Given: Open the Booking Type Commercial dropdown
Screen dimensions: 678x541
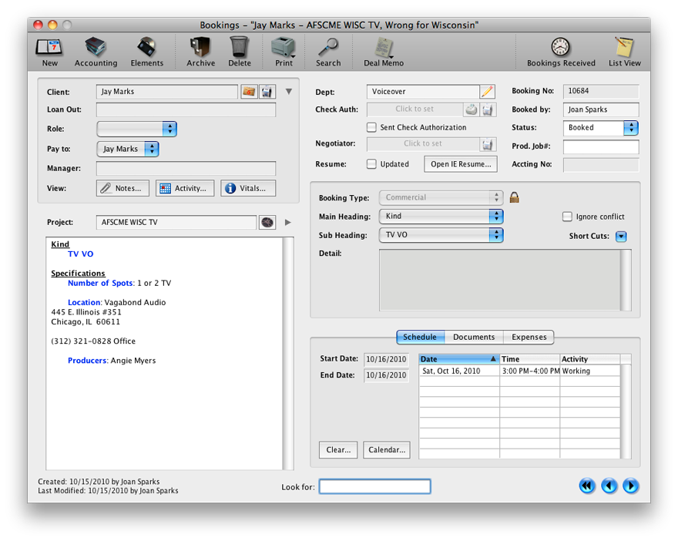Looking at the screenshot, I should pos(441,197).
